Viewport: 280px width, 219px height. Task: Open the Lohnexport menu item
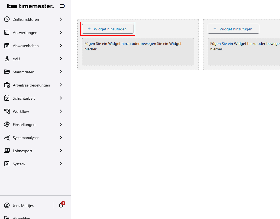[22, 151]
